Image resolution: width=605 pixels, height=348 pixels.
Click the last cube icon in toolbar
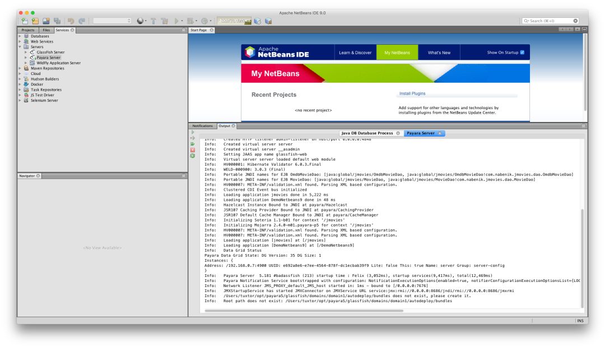coord(268,21)
